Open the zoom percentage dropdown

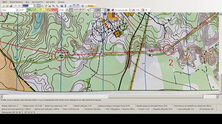(35, 6)
